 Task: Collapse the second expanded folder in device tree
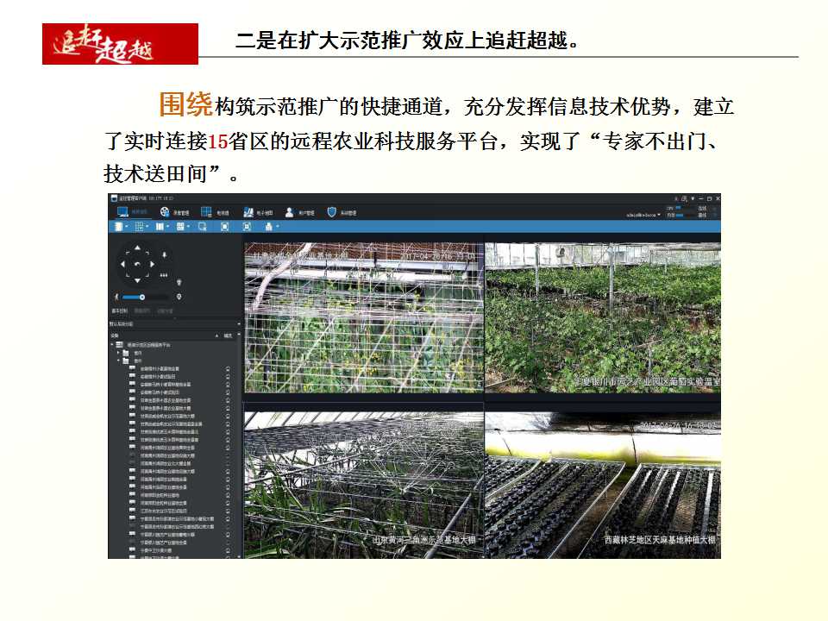(x=119, y=360)
